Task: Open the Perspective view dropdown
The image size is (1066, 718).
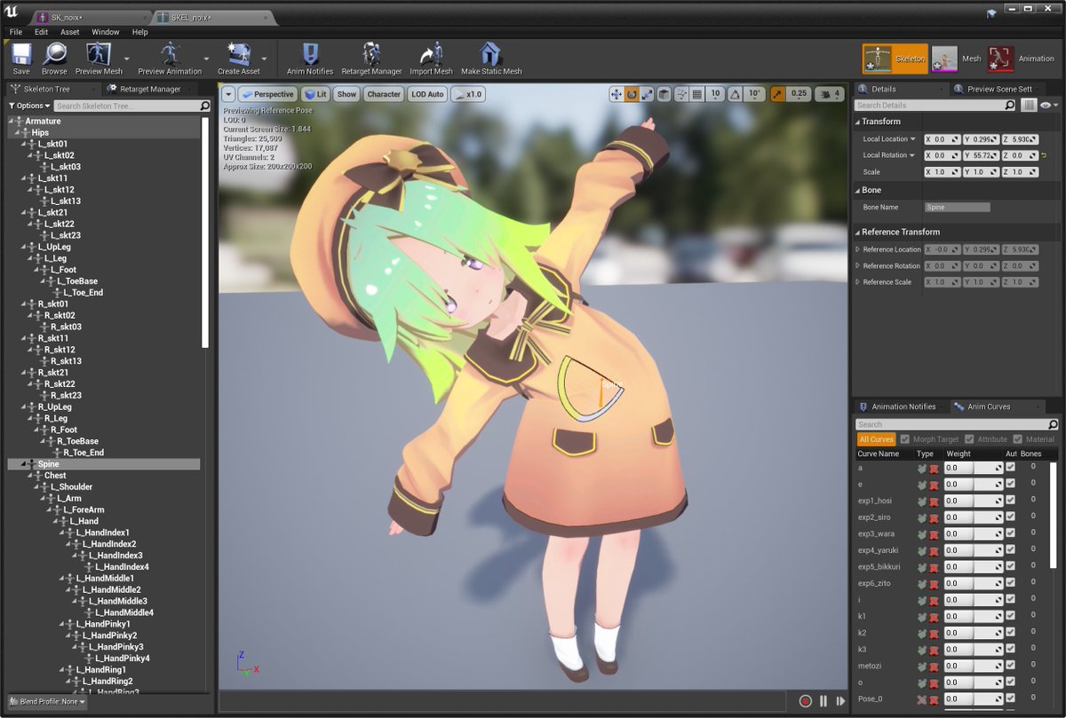Action: [267, 94]
